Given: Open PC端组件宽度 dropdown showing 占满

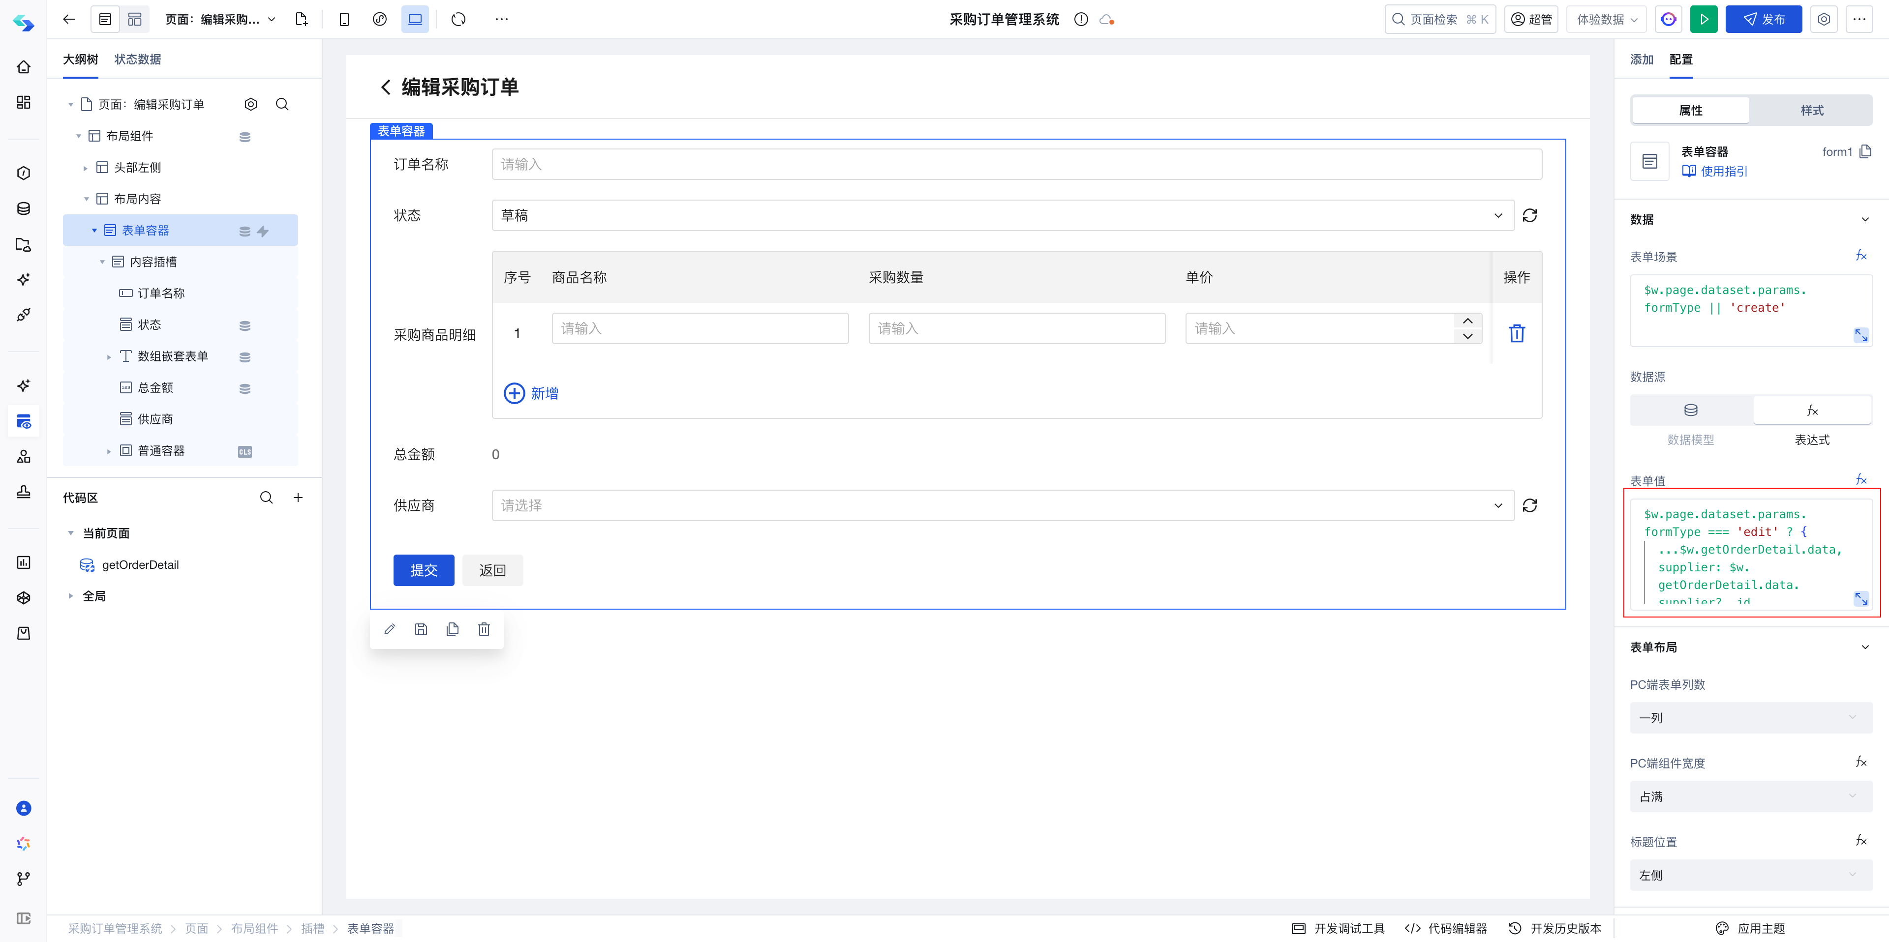Looking at the screenshot, I should (1750, 796).
